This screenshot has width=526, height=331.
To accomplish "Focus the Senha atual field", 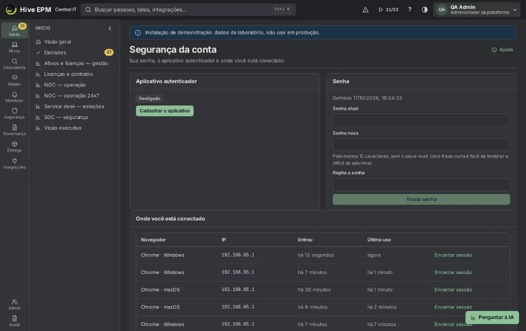I will click(x=421, y=120).
